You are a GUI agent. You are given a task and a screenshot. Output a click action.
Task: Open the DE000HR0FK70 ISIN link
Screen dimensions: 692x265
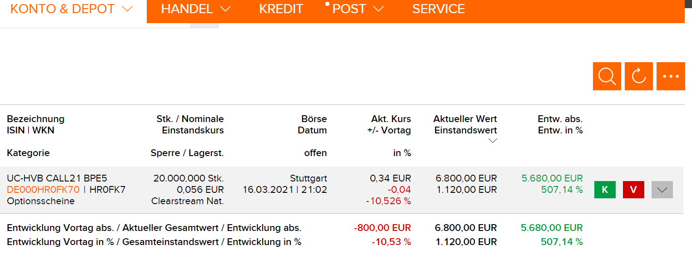point(43,190)
